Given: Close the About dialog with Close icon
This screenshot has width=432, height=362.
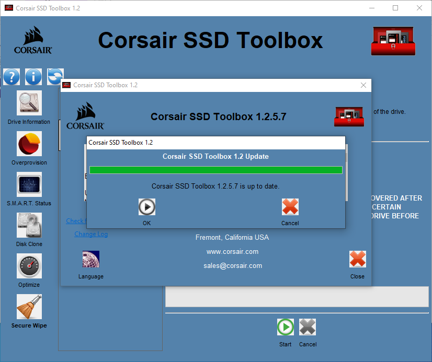Looking at the screenshot, I should (357, 259).
